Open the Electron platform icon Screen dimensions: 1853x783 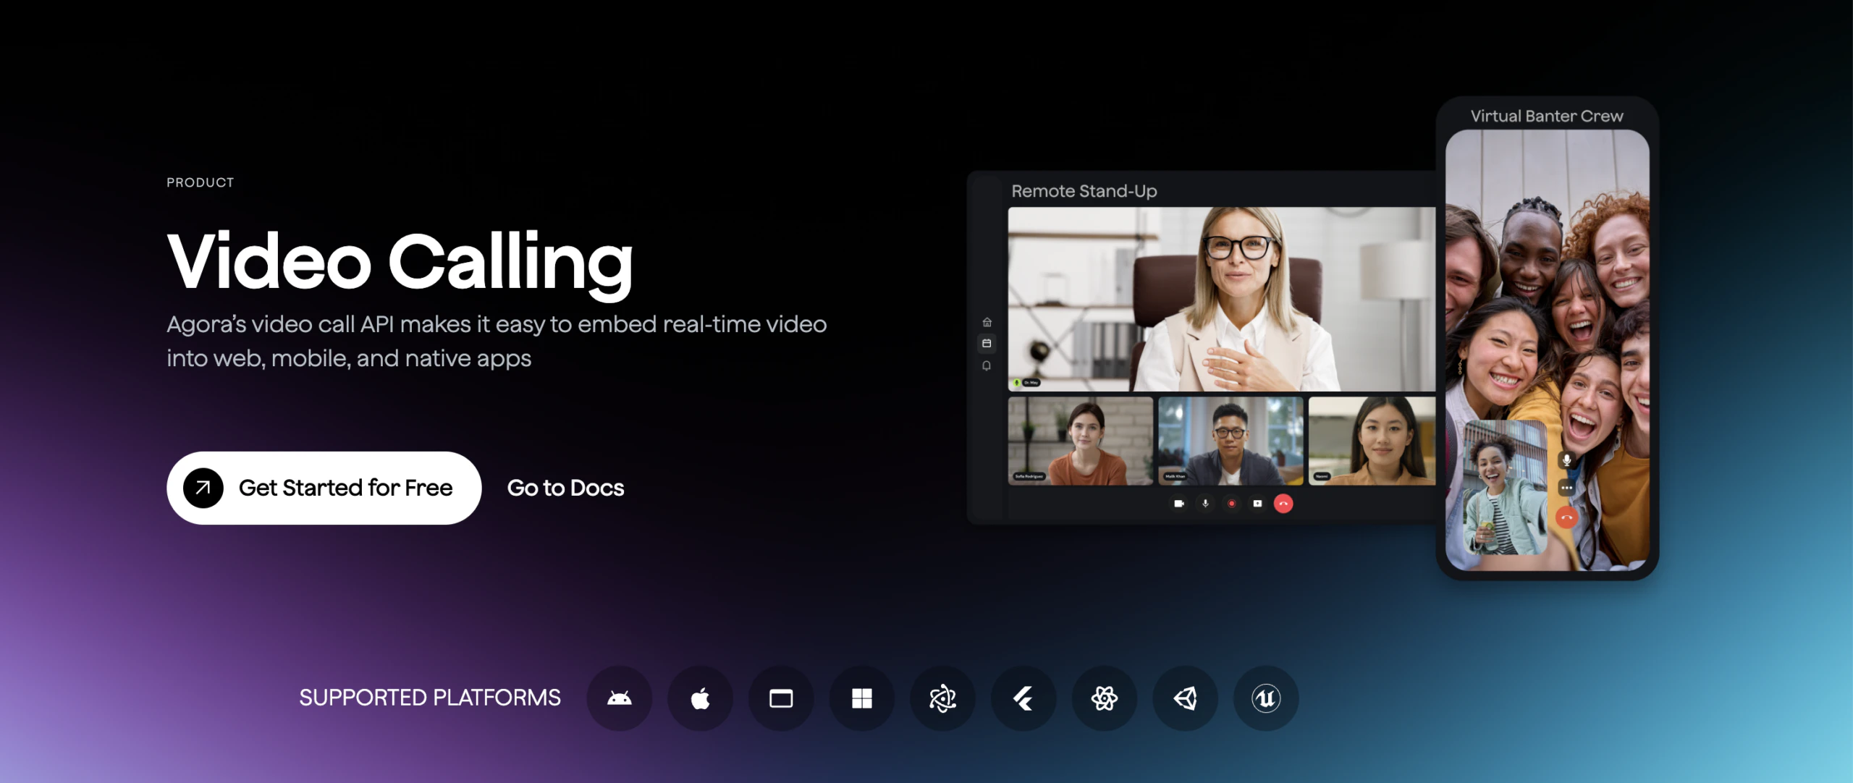942,698
